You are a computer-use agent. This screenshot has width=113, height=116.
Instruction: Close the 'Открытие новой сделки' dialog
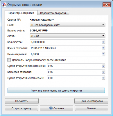click(107, 5)
